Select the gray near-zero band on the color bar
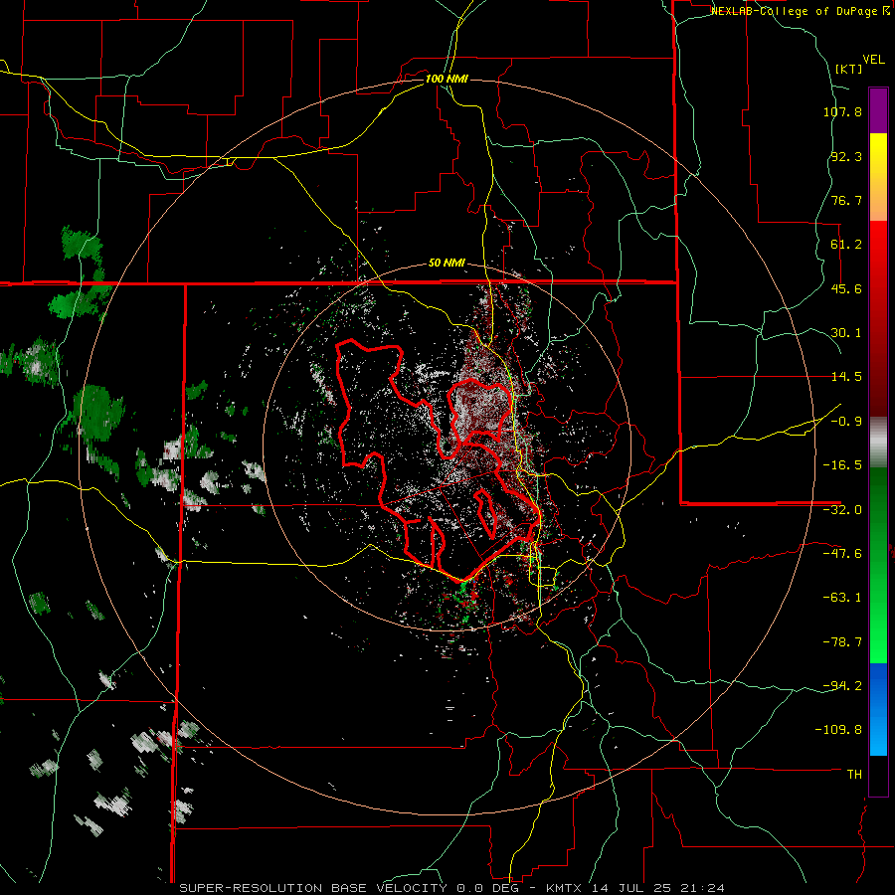The image size is (895, 895). 878,443
